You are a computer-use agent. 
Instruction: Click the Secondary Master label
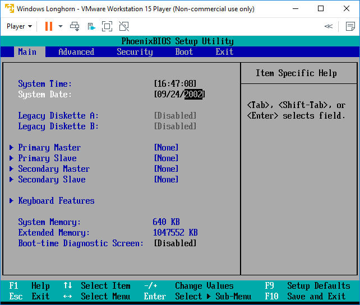[54, 169]
